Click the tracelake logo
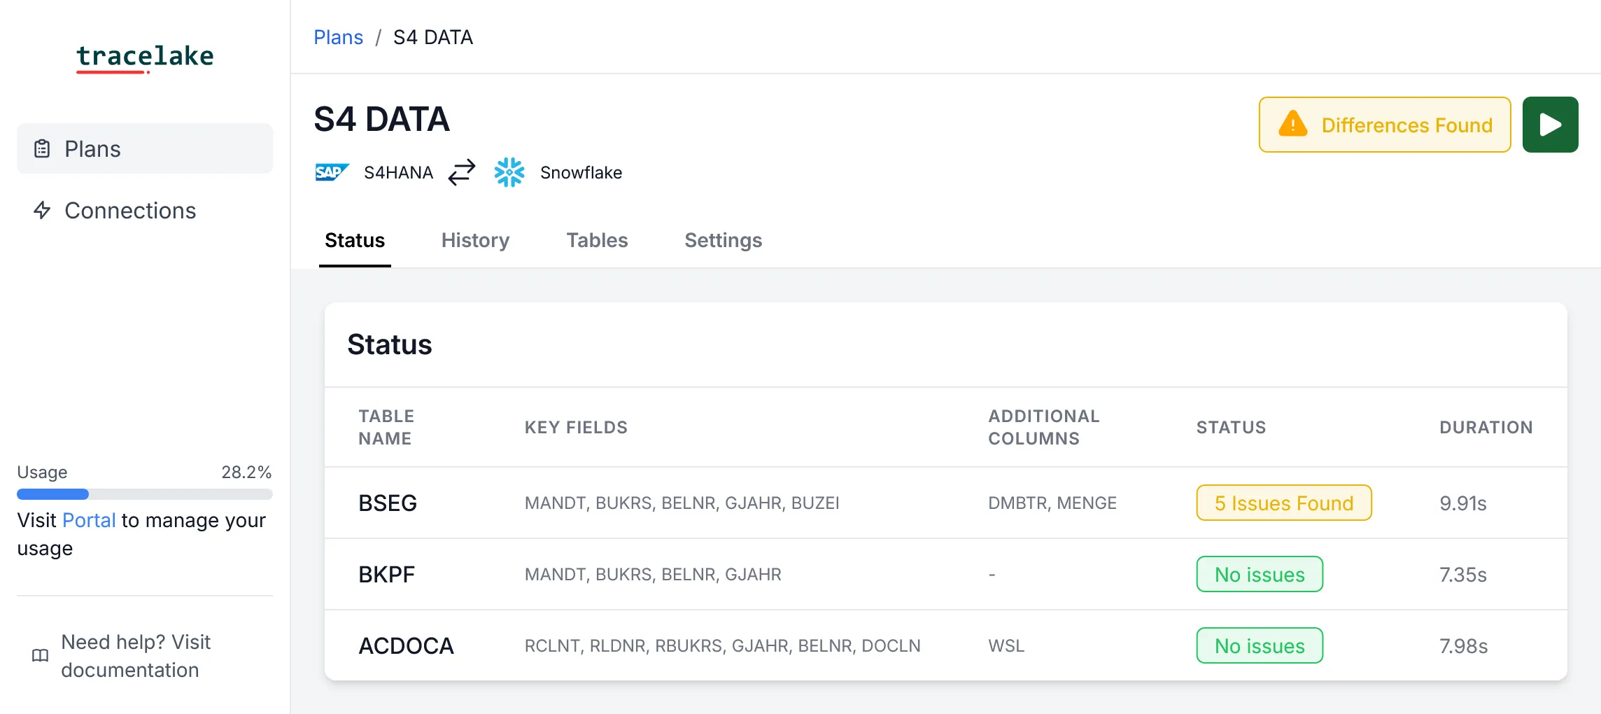 tap(144, 57)
